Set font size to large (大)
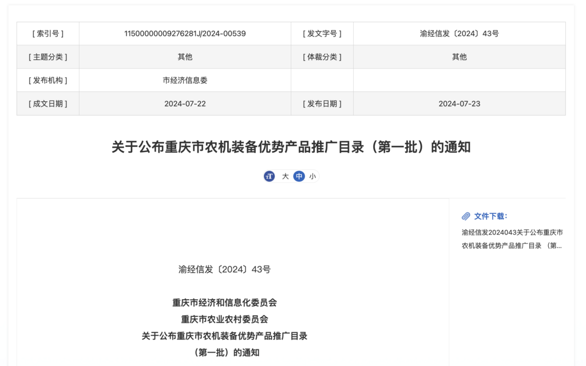The image size is (586, 366). (x=285, y=177)
